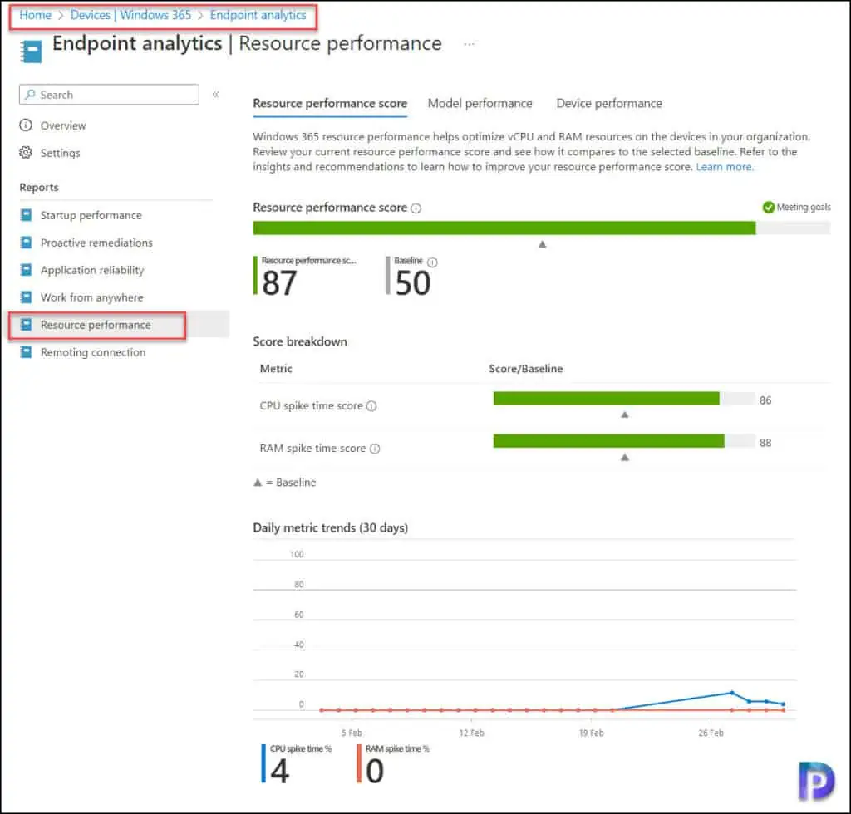
Task: Open Settings in the sidebar
Action: [60, 153]
